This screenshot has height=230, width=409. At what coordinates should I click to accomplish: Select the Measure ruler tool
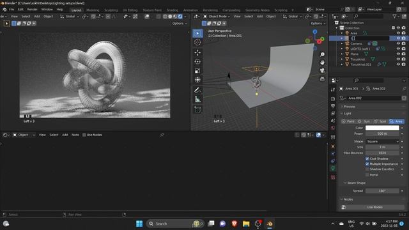coord(197,100)
